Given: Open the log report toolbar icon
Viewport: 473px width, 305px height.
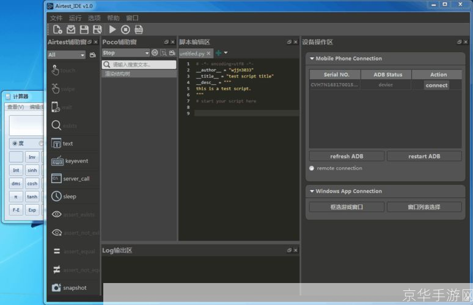Looking at the screenshot, I should (139, 29).
